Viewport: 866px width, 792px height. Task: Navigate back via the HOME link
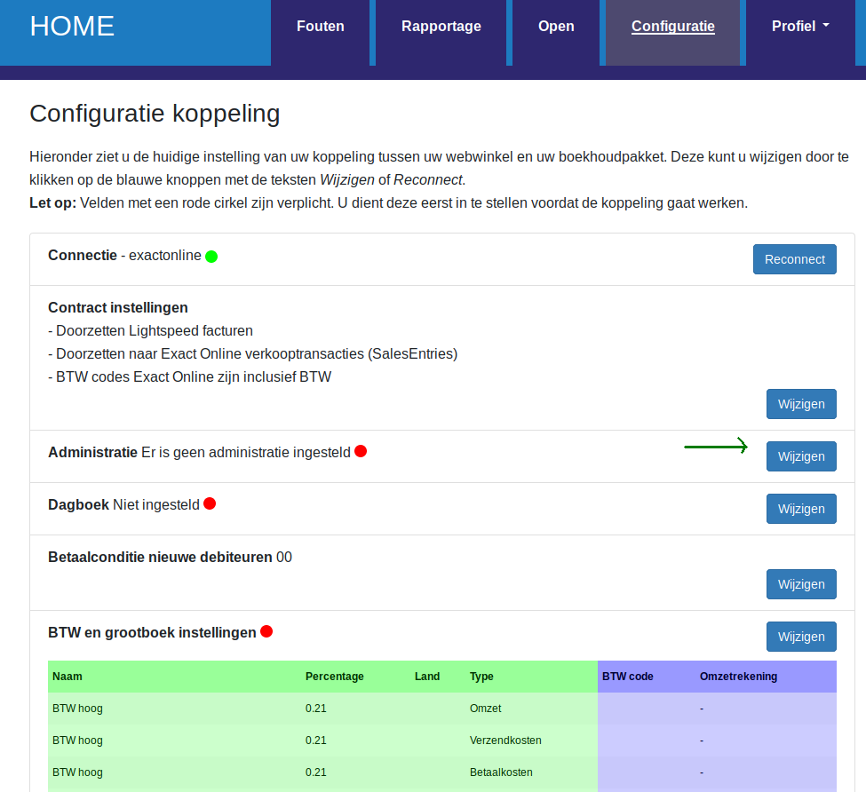pyautogui.click(x=71, y=26)
